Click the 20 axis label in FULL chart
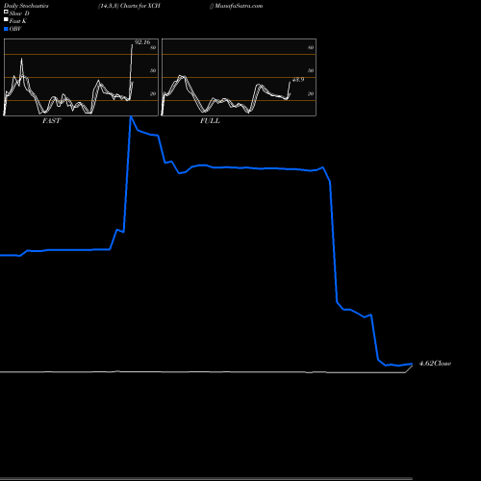The image size is (481, 481). point(311,93)
